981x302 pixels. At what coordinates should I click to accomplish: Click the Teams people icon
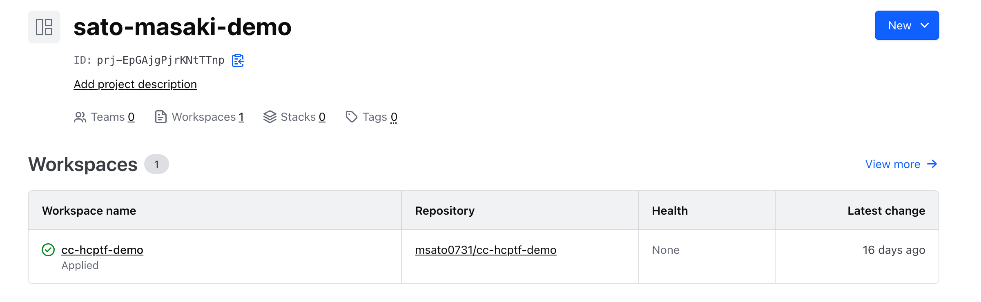pos(80,117)
